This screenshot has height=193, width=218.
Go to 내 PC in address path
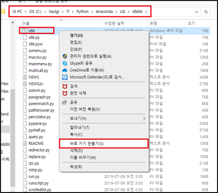coord(17,11)
